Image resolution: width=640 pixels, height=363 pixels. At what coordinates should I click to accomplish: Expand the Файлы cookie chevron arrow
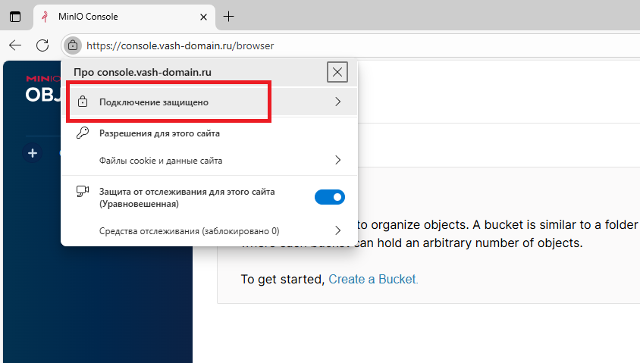pos(337,161)
